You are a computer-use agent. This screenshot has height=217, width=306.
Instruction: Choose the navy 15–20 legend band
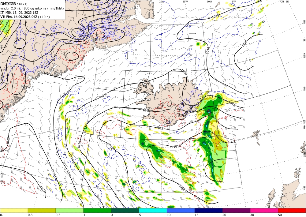(x=209, y=211)
